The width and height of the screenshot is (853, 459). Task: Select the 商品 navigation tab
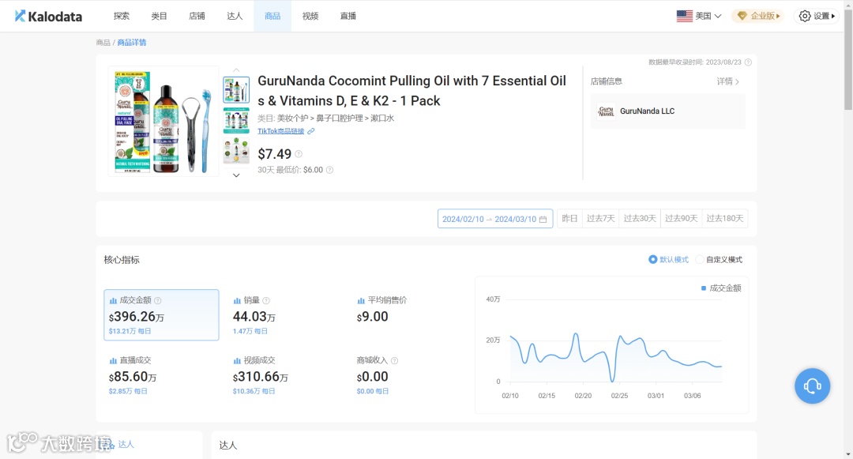tap(272, 17)
